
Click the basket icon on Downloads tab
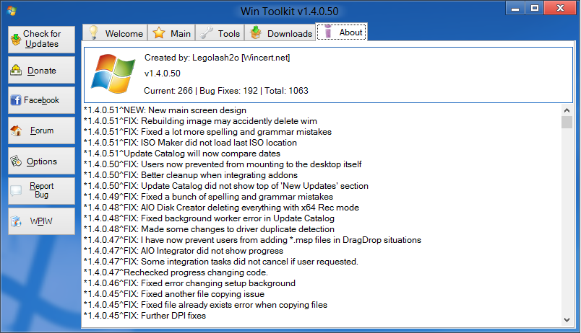pos(256,32)
